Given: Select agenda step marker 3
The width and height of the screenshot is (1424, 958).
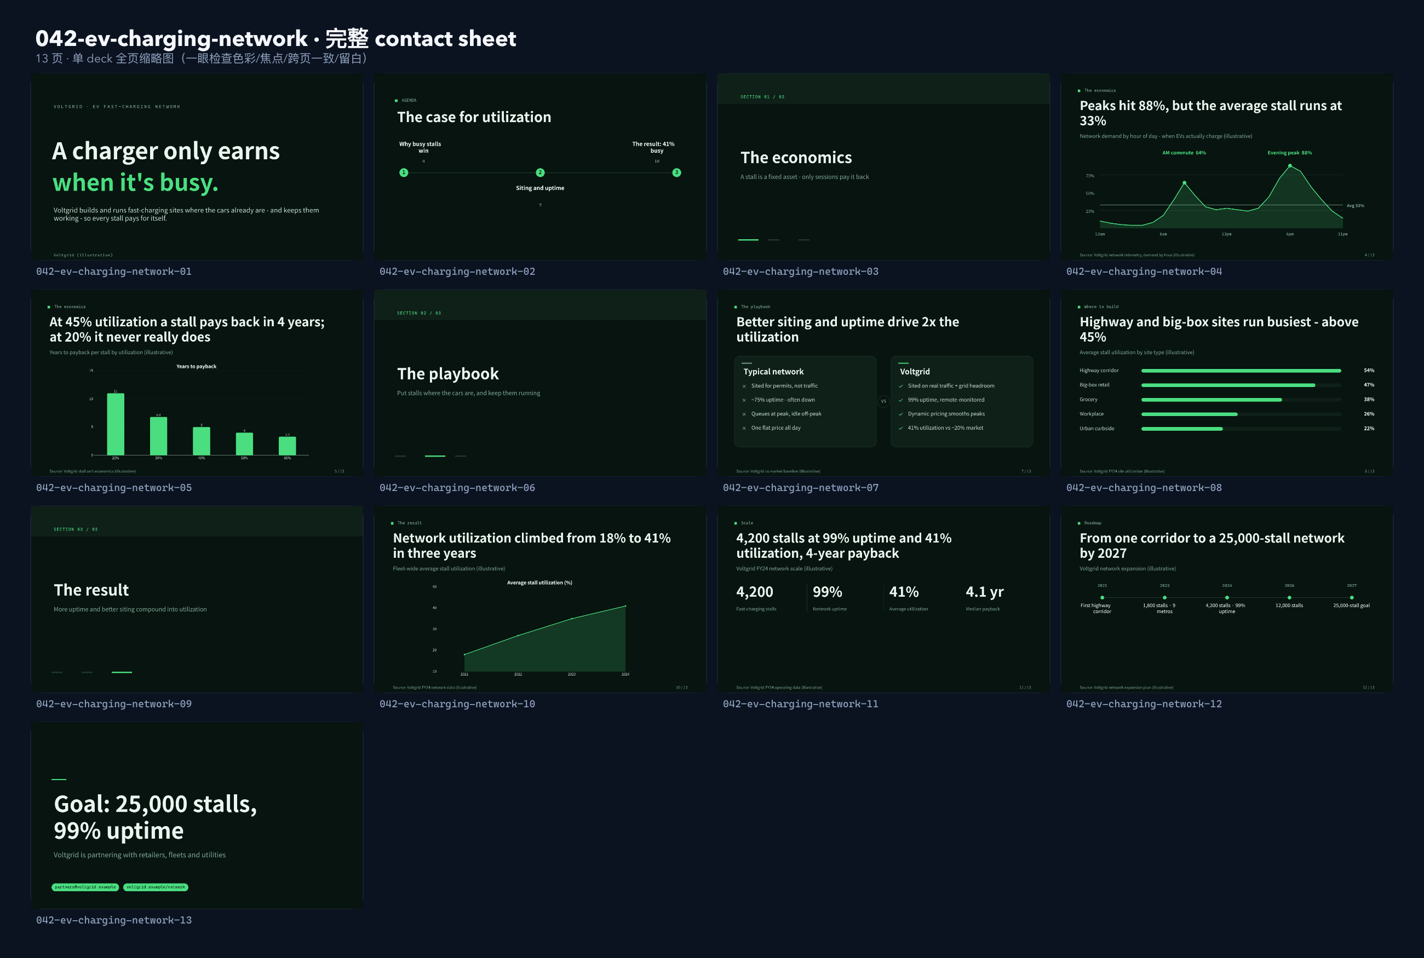Looking at the screenshot, I should point(676,172).
